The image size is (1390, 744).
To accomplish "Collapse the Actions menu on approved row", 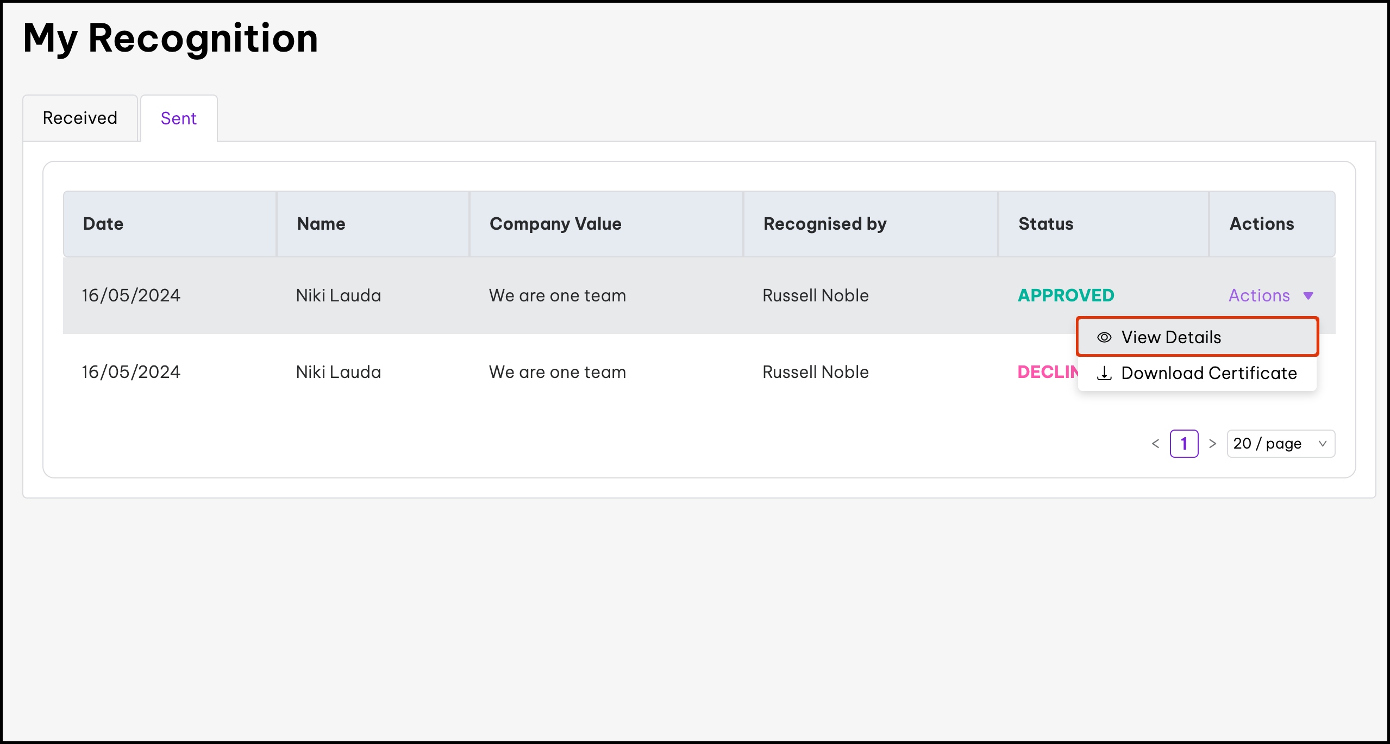I will click(x=1260, y=295).
